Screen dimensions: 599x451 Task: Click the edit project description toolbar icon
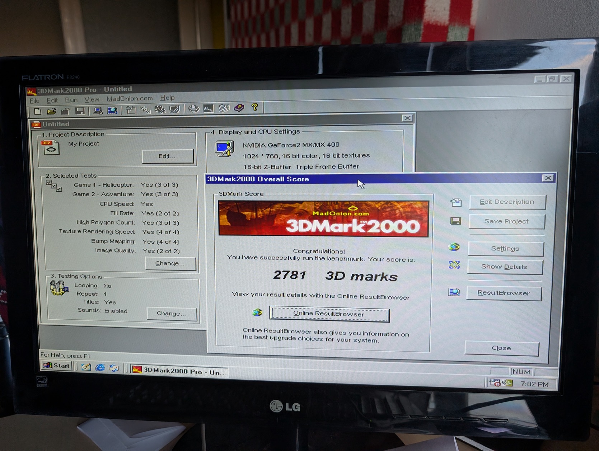(x=131, y=110)
